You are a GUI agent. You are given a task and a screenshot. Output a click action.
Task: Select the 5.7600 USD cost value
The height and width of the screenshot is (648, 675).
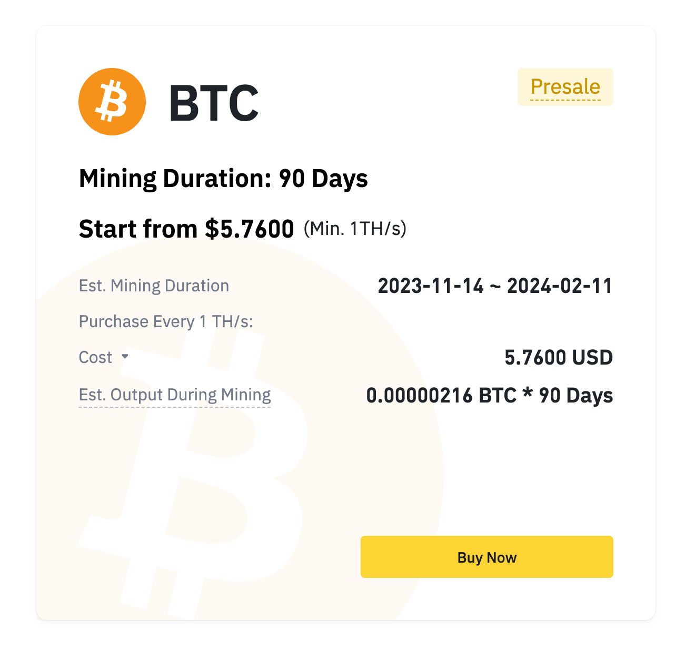pos(559,357)
